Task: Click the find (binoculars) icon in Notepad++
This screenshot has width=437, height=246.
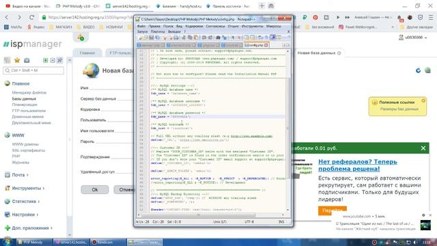Action: 218,38
